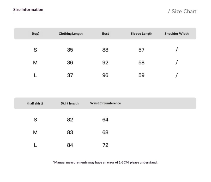Image resolution: width=211 pixels, height=182 pixels.
Task: Click the bust value 92
Action: click(105, 62)
